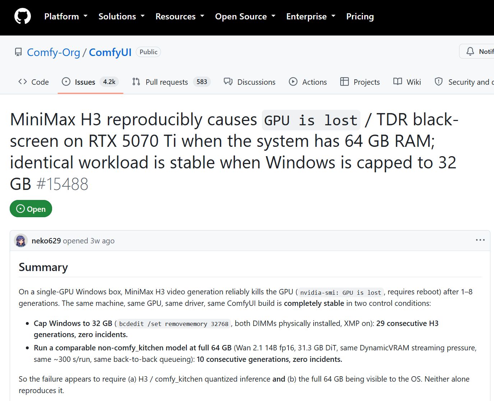Click '10 consecutive generations, zero incidents.' text

(269, 359)
